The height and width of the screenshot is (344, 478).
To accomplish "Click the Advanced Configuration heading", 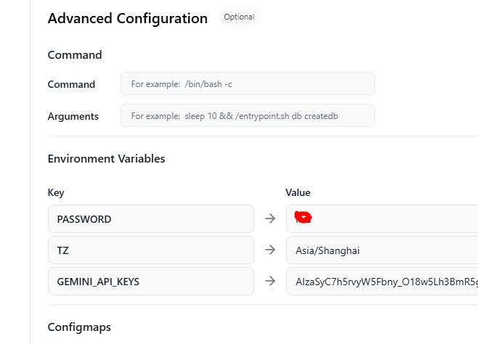I will tap(128, 19).
